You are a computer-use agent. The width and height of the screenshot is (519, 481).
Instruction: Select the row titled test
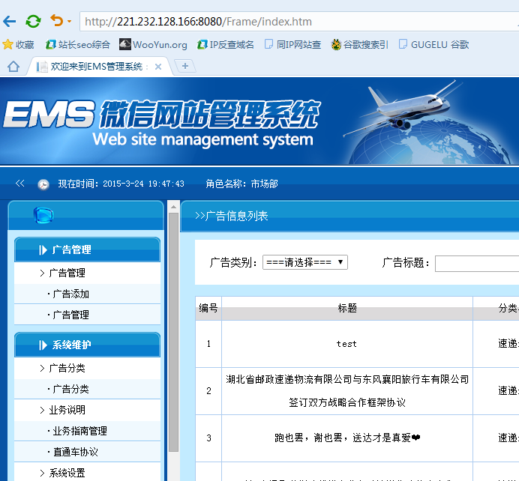click(346, 344)
